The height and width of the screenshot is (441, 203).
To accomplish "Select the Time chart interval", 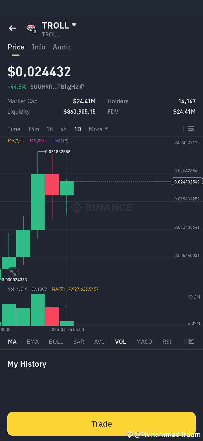I will 14,129.
